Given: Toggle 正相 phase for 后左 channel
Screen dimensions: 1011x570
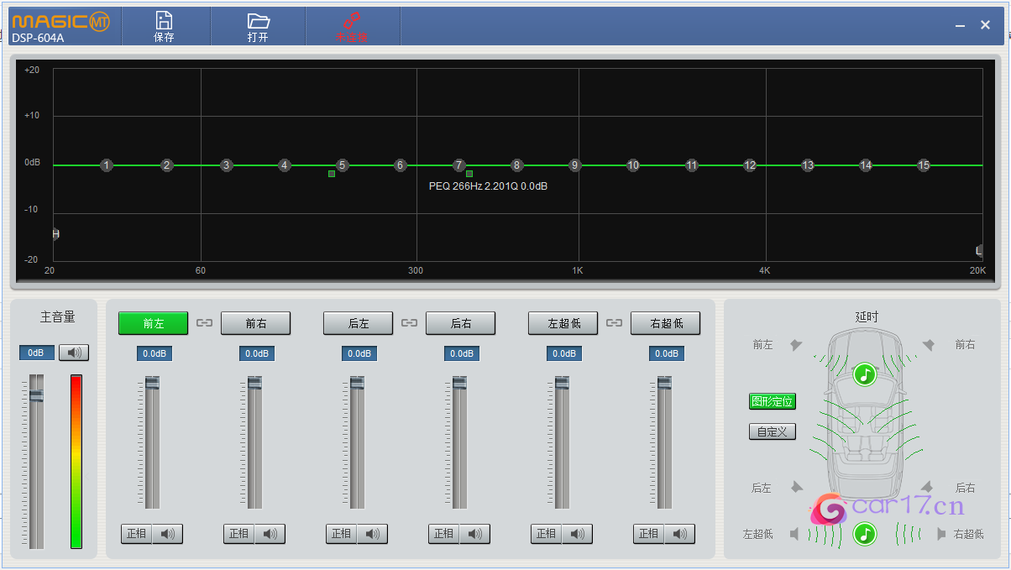Looking at the screenshot, I should [341, 533].
